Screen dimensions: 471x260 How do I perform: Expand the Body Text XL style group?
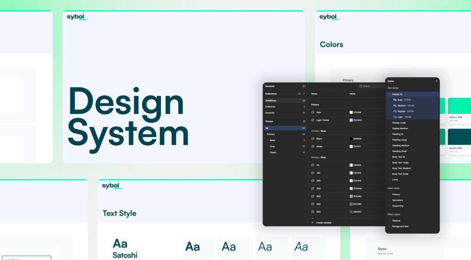click(x=389, y=157)
